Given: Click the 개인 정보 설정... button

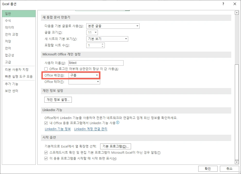Looking at the screenshot, I should click(58, 100).
